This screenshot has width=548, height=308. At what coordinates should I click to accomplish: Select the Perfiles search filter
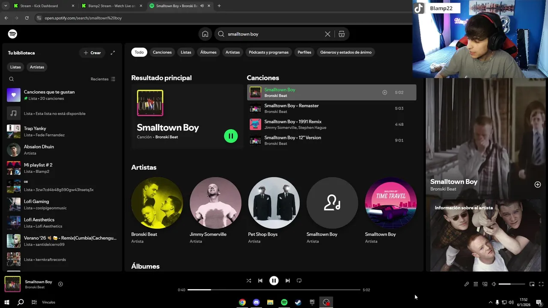304,52
